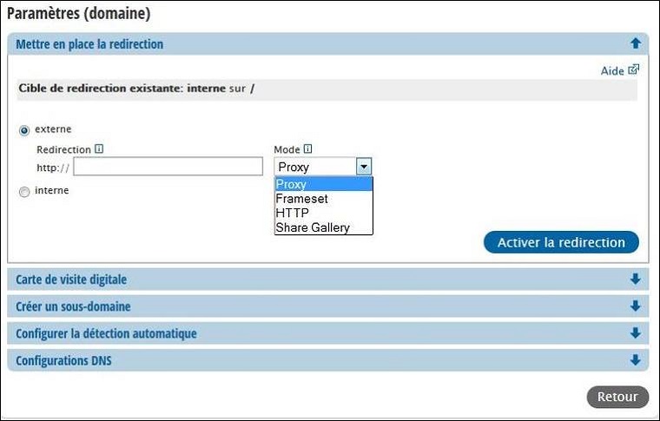Click the Activer la redirection button
The height and width of the screenshot is (421, 660).
(561, 242)
